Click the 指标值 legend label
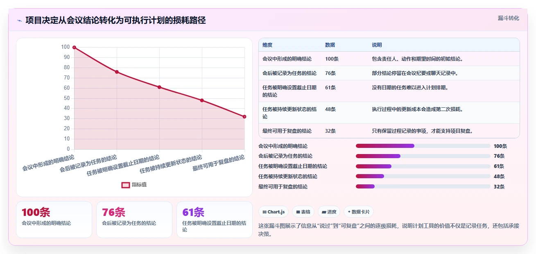 [139, 185]
